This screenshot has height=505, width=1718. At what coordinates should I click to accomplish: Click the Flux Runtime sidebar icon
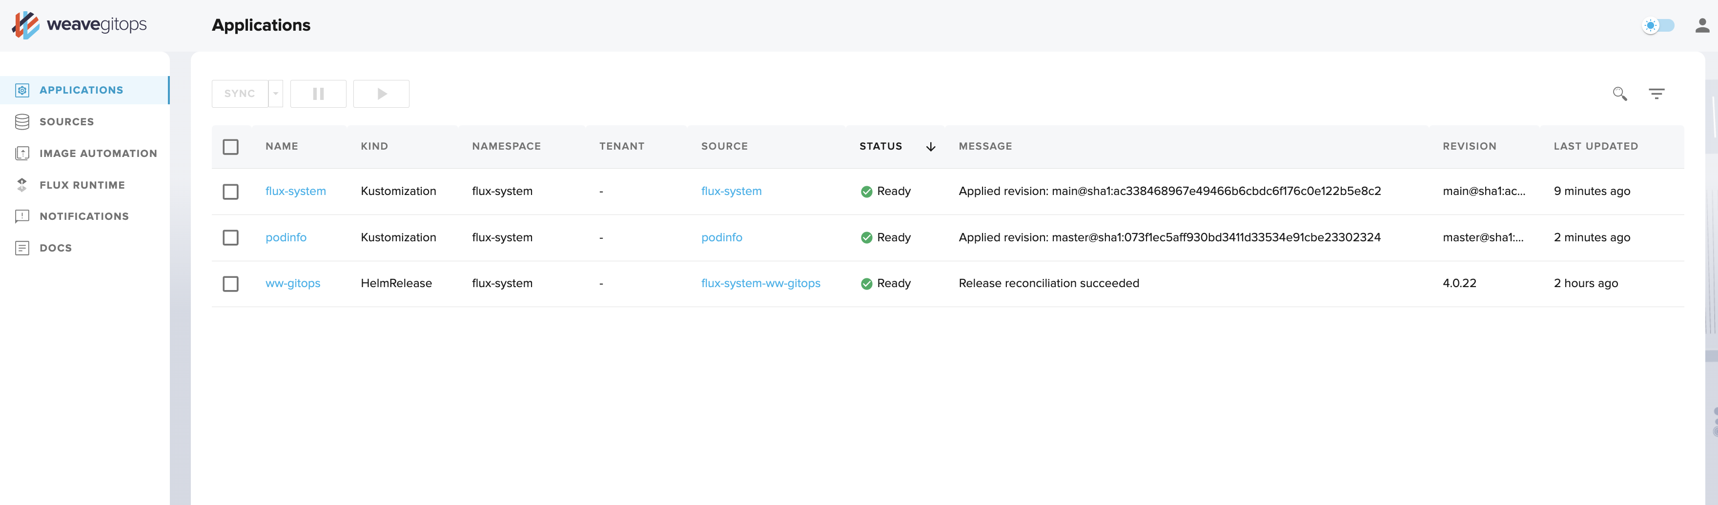pos(22,185)
